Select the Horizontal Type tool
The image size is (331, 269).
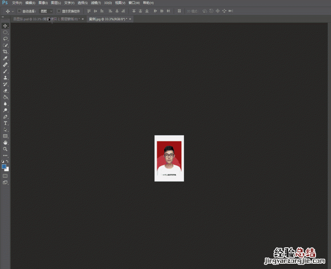point(5,123)
